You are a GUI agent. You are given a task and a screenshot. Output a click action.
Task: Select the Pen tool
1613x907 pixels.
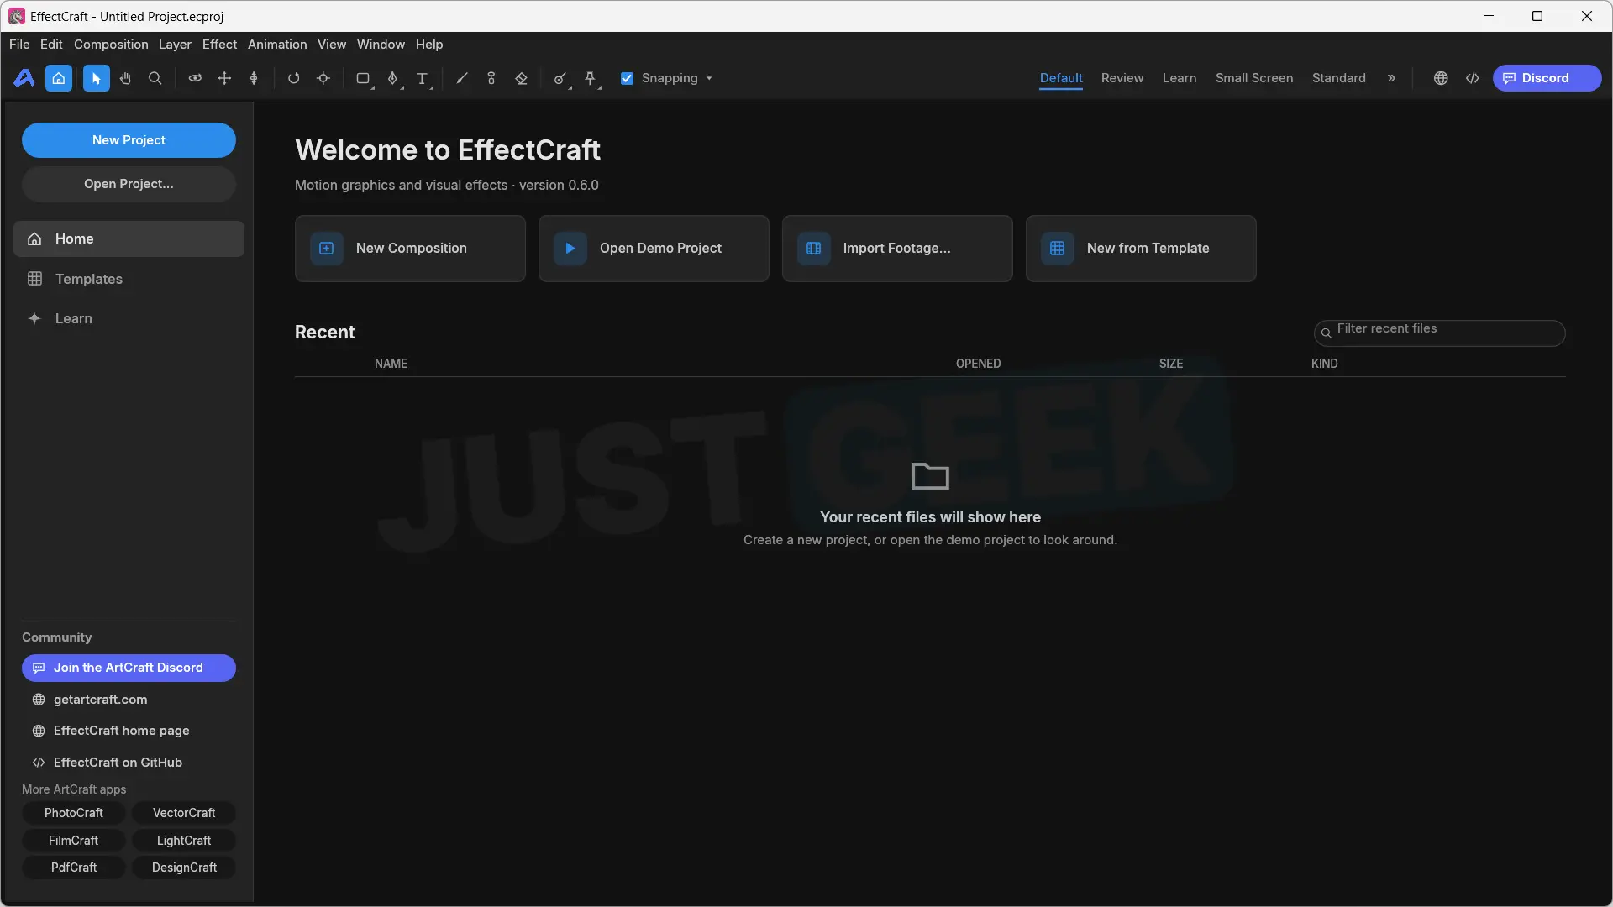click(x=392, y=78)
